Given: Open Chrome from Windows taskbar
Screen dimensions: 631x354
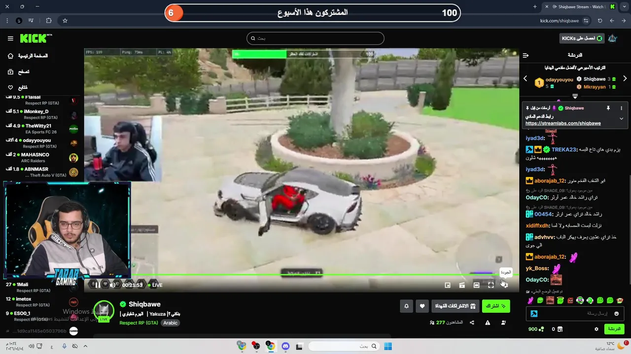Looking at the screenshot, I should [x=270, y=346].
